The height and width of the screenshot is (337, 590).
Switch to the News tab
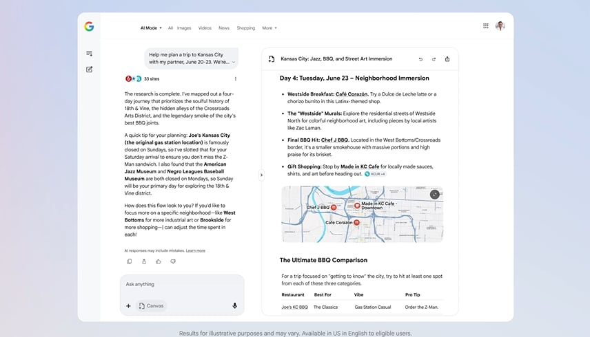[224, 28]
